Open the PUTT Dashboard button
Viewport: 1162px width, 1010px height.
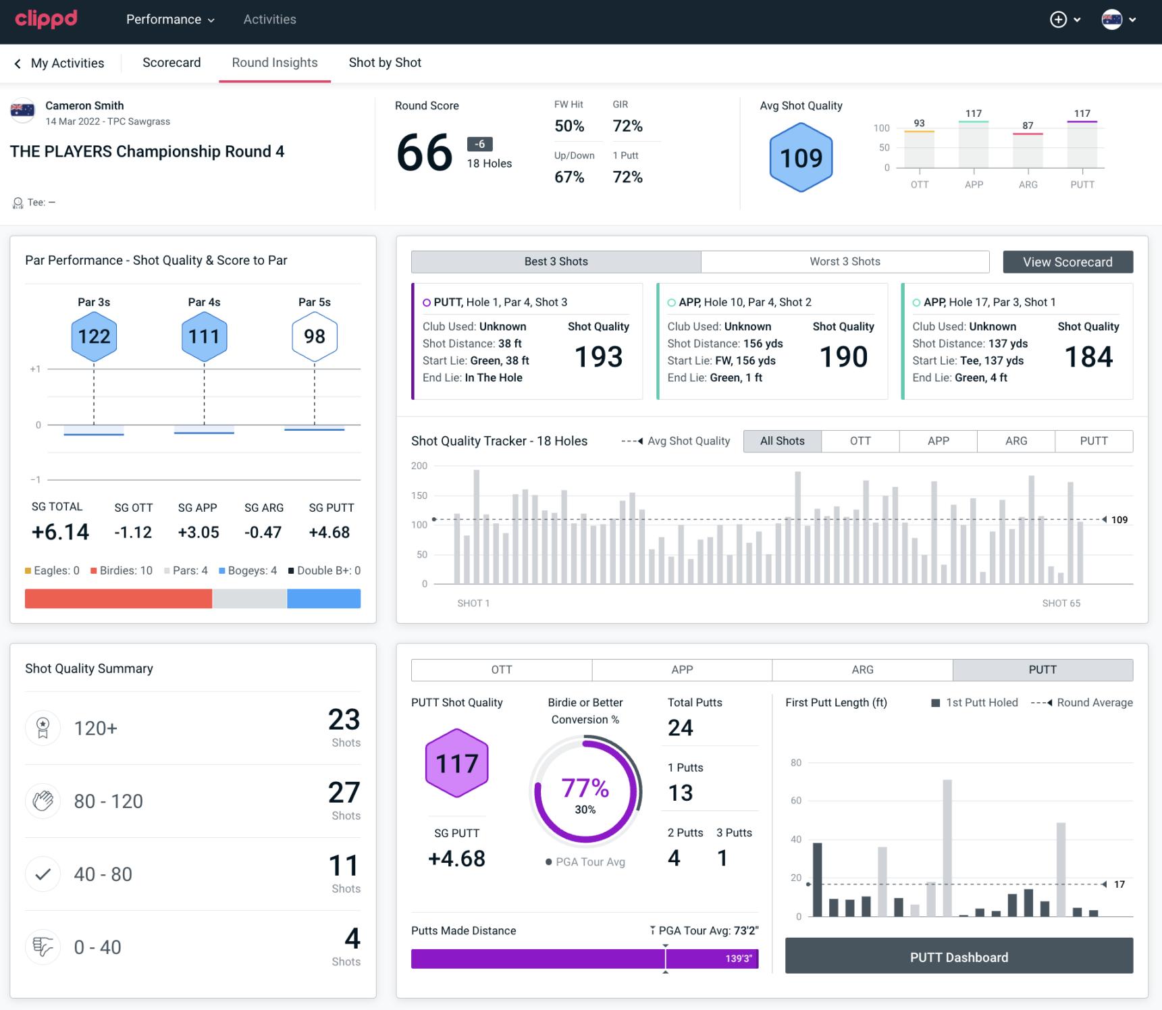point(958,957)
